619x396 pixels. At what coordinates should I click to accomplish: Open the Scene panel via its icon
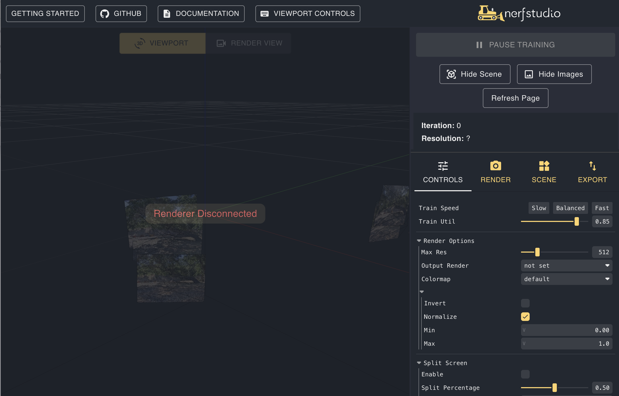544,166
